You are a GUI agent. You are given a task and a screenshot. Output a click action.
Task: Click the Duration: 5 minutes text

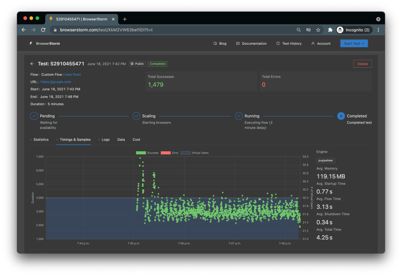coord(47,104)
